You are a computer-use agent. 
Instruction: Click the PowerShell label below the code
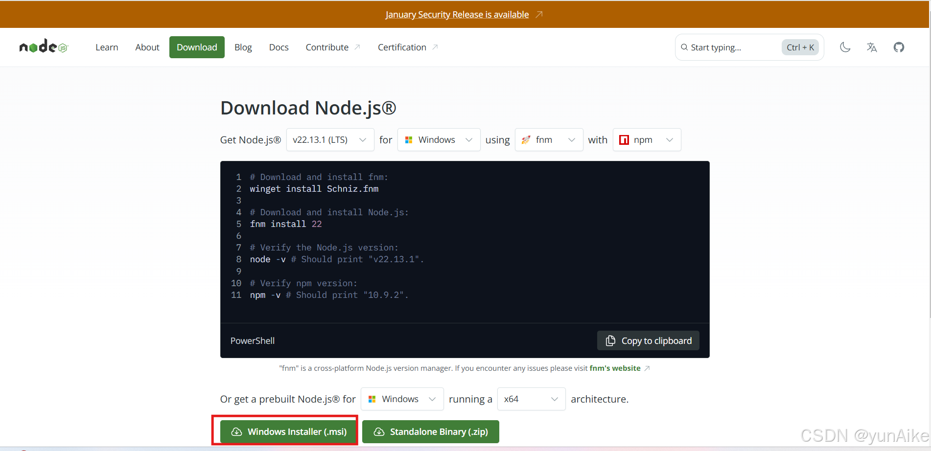(253, 340)
